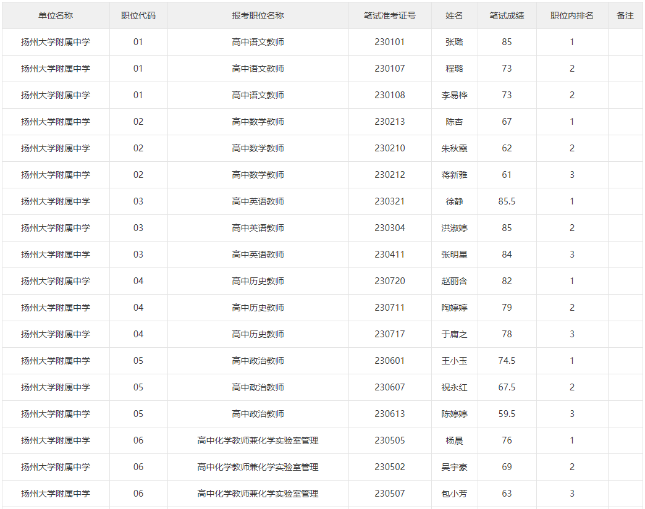
Task: Click the 姓名 column header
Action: (x=454, y=15)
